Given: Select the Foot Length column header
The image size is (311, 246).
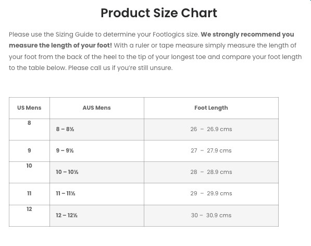Looking at the screenshot, I should pyautogui.click(x=211, y=108).
